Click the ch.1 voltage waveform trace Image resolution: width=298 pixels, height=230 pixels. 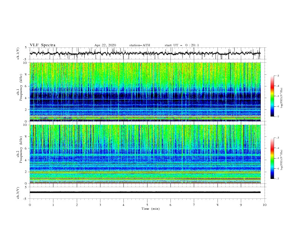point(145,53)
